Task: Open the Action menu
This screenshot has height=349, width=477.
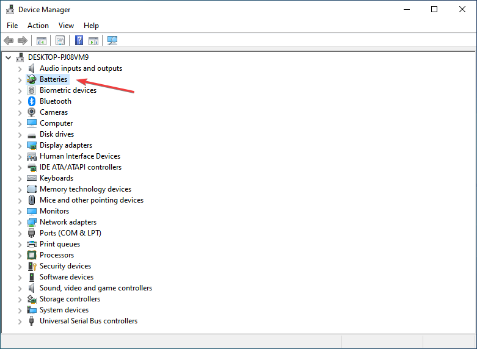Action: coord(38,26)
